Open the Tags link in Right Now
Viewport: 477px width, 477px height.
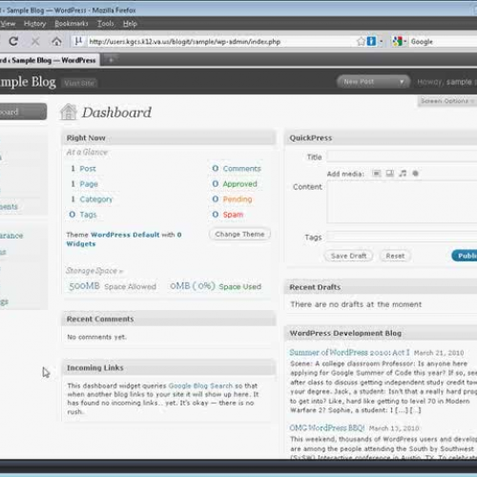coord(88,215)
